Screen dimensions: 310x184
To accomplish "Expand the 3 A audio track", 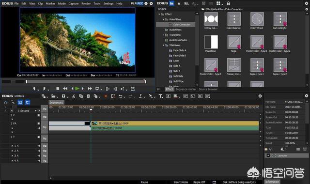I will click(x=12, y=156).
